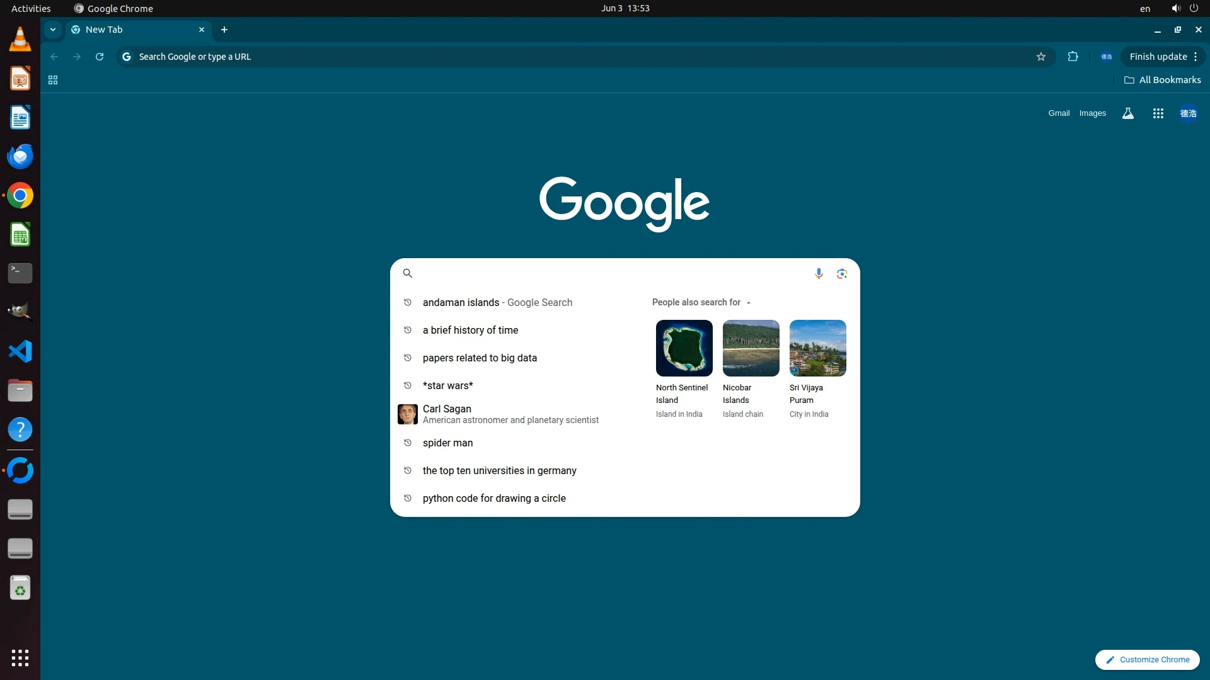Open Google Lens image search
The height and width of the screenshot is (680, 1210).
[x=842, y=273]
